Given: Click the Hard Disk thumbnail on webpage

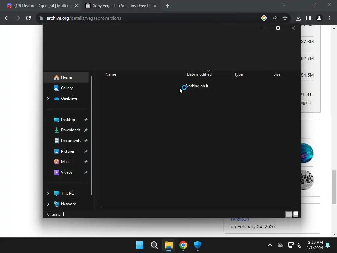Looking at the screenshot, I should (x=307, y=180).
